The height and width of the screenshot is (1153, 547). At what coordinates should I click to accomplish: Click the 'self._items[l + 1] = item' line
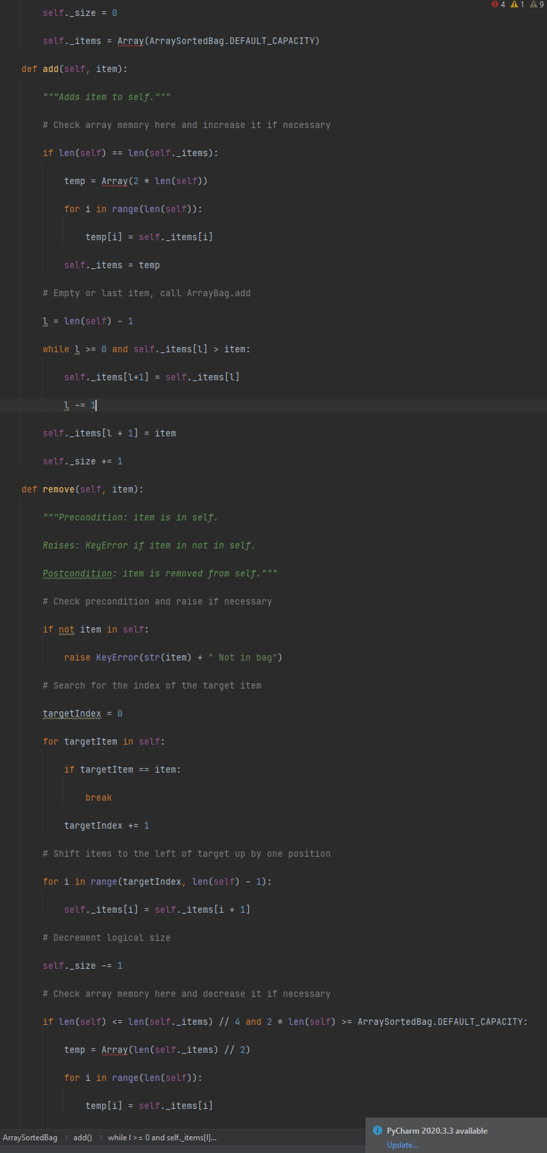click(x=109, y=433)
